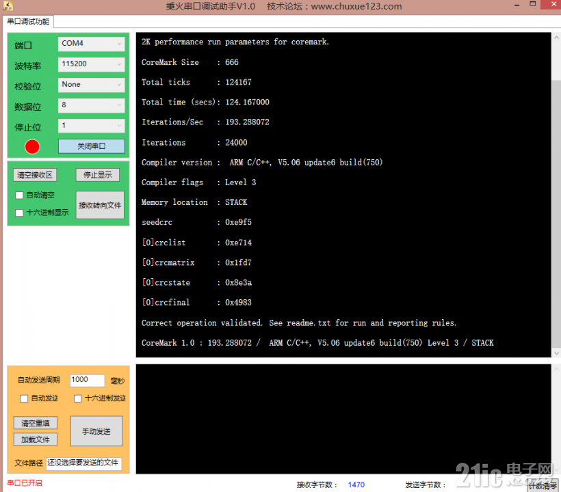Click the received byte count 1470
The width and height of the screenshot is (561, 492).
[356, 485]
